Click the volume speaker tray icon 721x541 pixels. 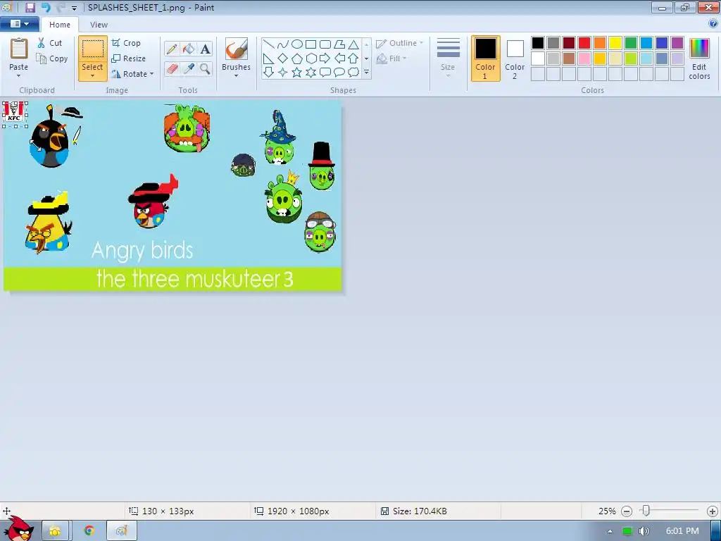(x=644, y=531)
